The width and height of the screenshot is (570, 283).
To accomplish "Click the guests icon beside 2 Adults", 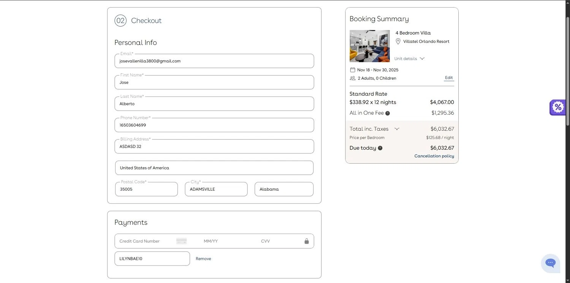I will pyautogui.click(x=352, y=78).
